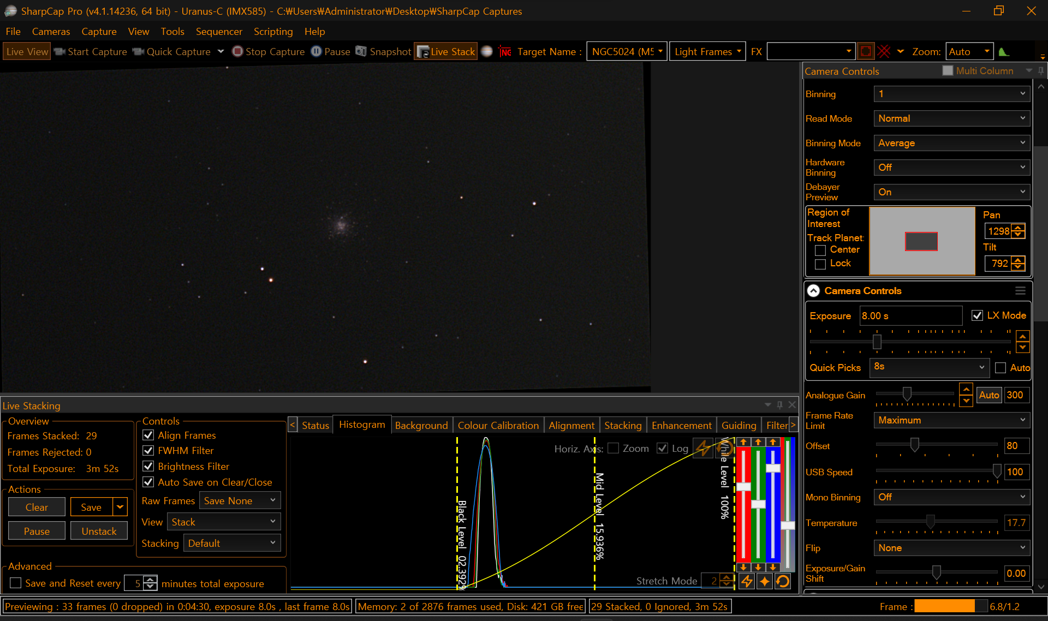The image size is (1048, 621).
Task: Open the Camera Controls hamburger menu
Action: click(1020, 291)
